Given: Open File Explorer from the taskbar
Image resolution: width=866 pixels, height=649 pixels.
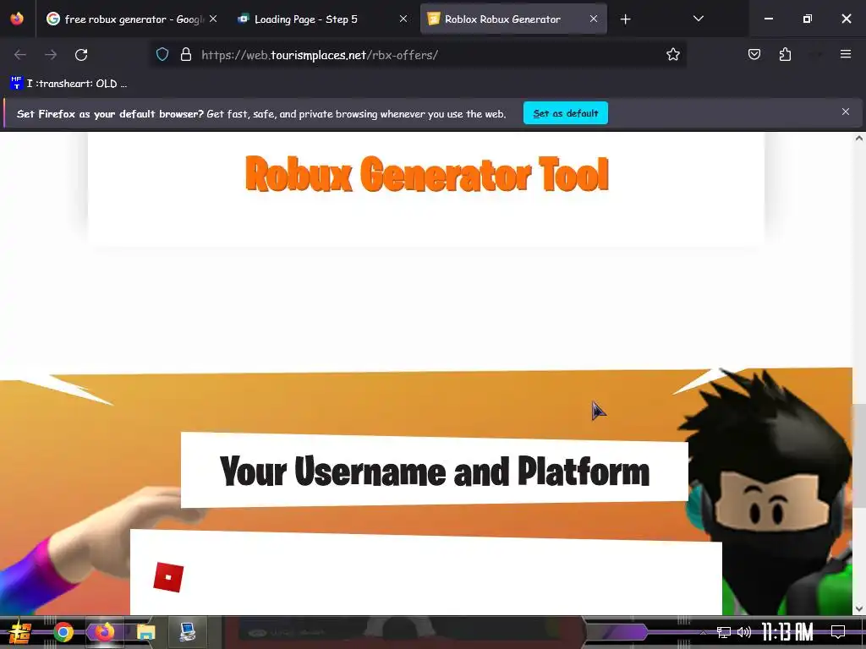Looking at the screenshot, I should click(x=145, y=632).
